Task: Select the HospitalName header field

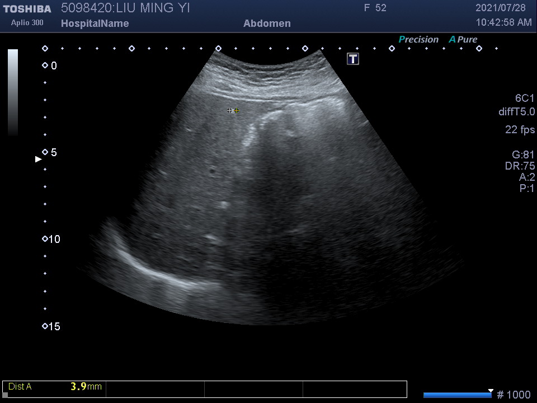Action: tap(95, 24)
